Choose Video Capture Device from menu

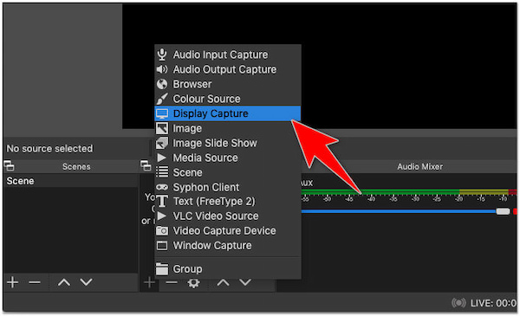click(x=228, y=230)
